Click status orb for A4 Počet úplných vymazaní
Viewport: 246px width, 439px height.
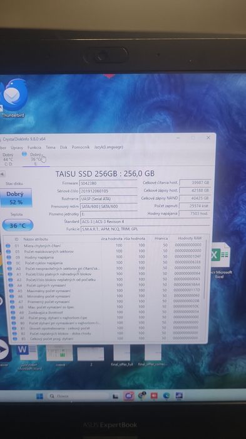pos(11,285)
